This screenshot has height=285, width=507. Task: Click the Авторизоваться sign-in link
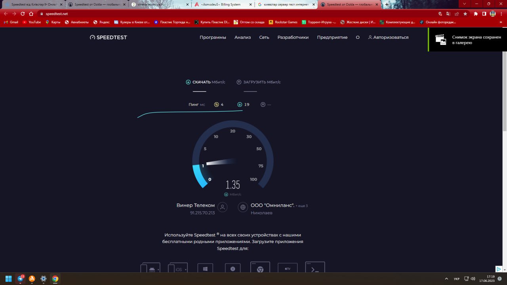388,37
